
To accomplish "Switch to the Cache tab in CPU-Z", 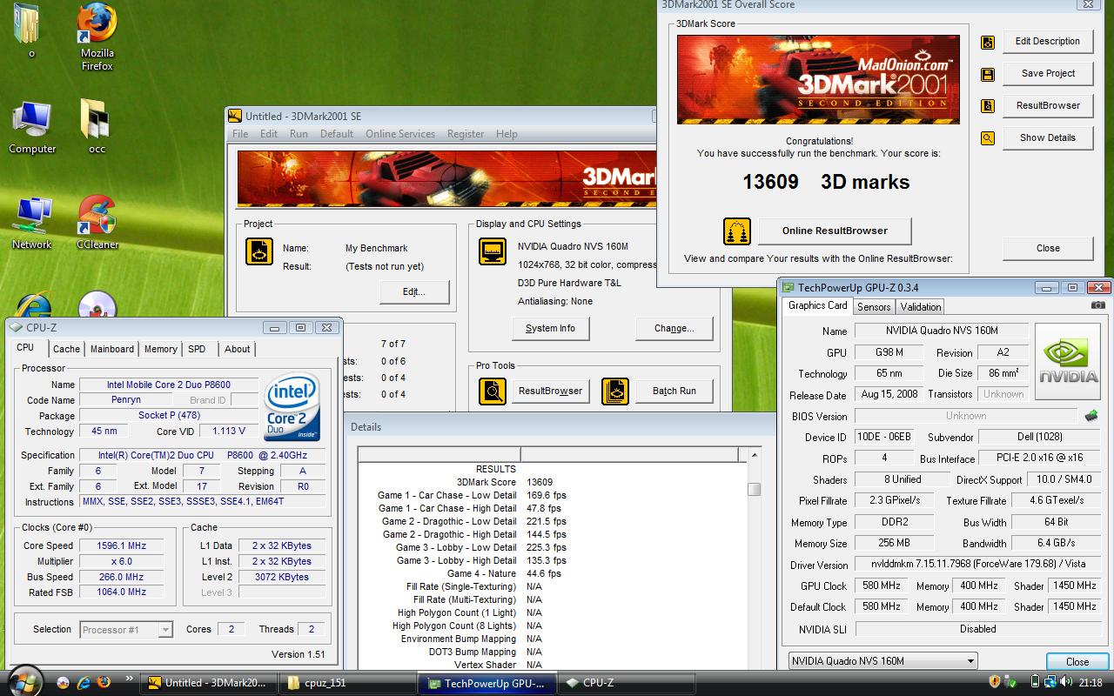I will click(66, 349).
